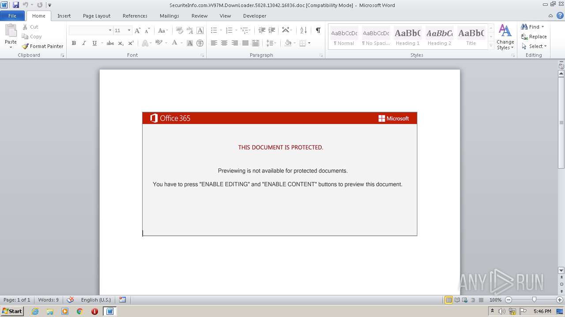The image size is (565, 317).
Task: Click the Copy button
Action: (32, 37)
